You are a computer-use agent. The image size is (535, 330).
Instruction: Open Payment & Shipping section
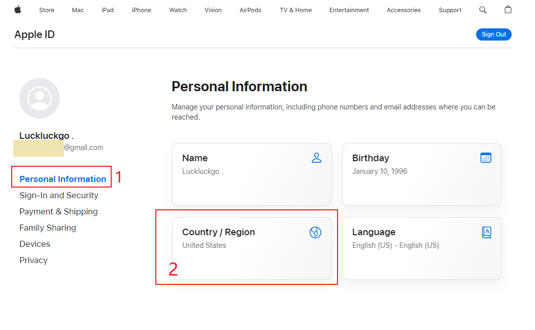tap(58, 212)
